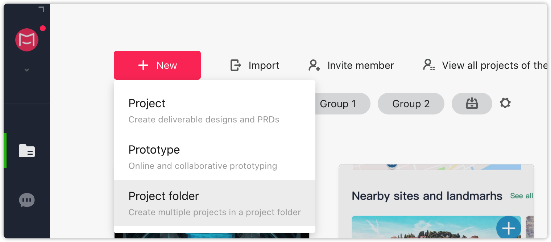Open the messages chat icon in sidebar

(x=27, y=200)
